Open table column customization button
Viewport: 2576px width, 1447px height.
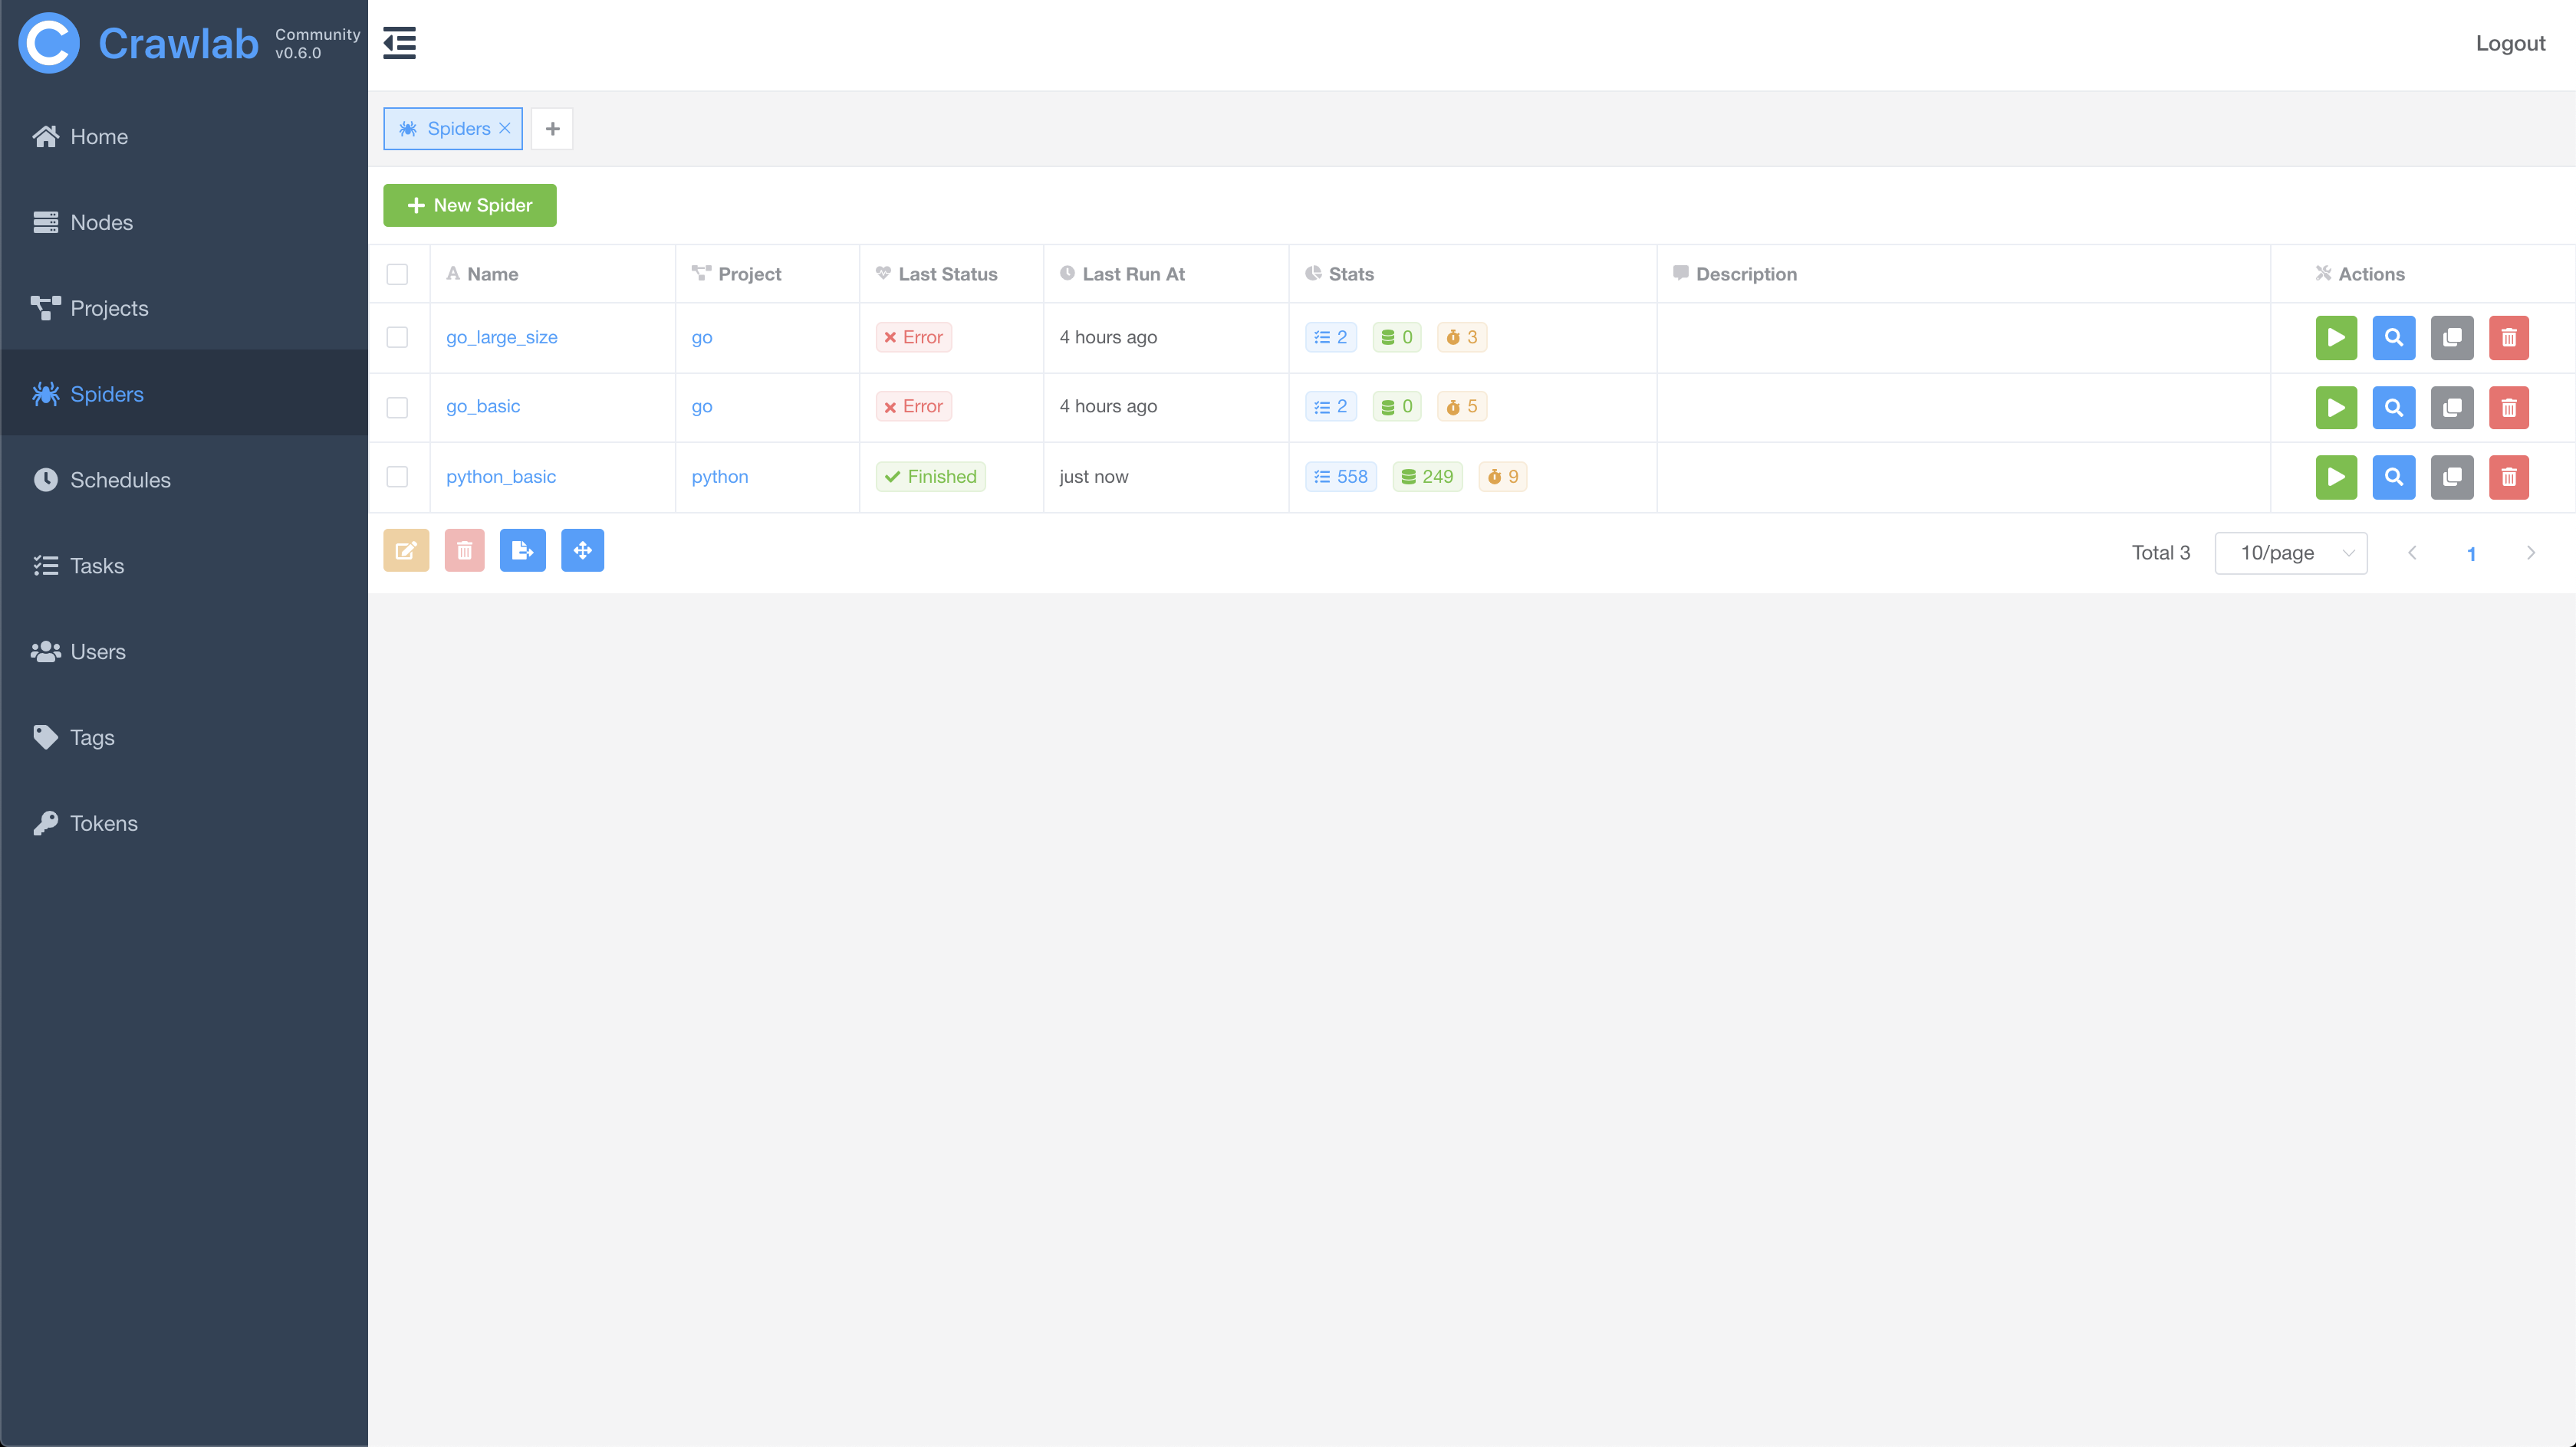[582, 550]
